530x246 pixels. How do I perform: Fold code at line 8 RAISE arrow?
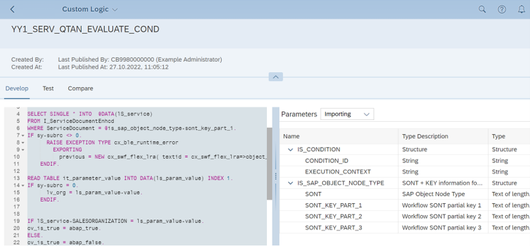23,142
